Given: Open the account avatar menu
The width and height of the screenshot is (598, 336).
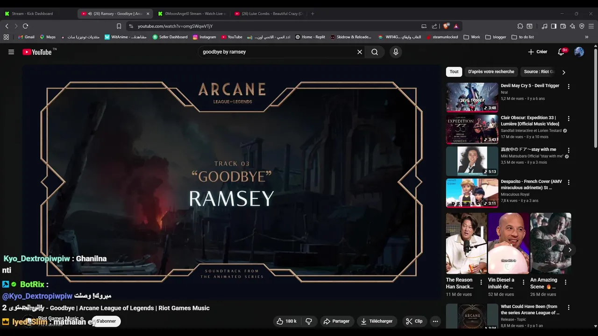Looking at the screenshot, I should [579, 52].
